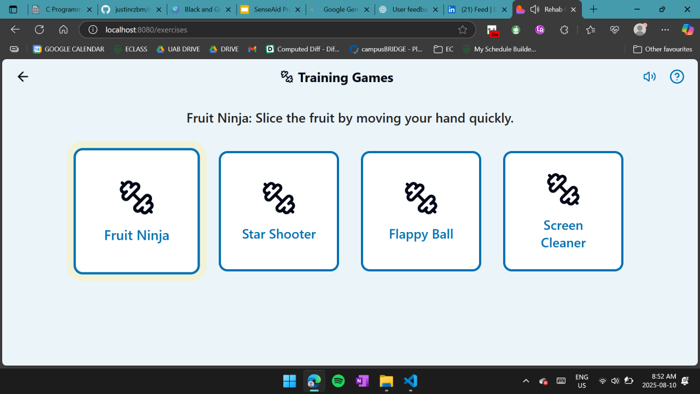
Task: Open the user profile avatar
Action: 640,30
